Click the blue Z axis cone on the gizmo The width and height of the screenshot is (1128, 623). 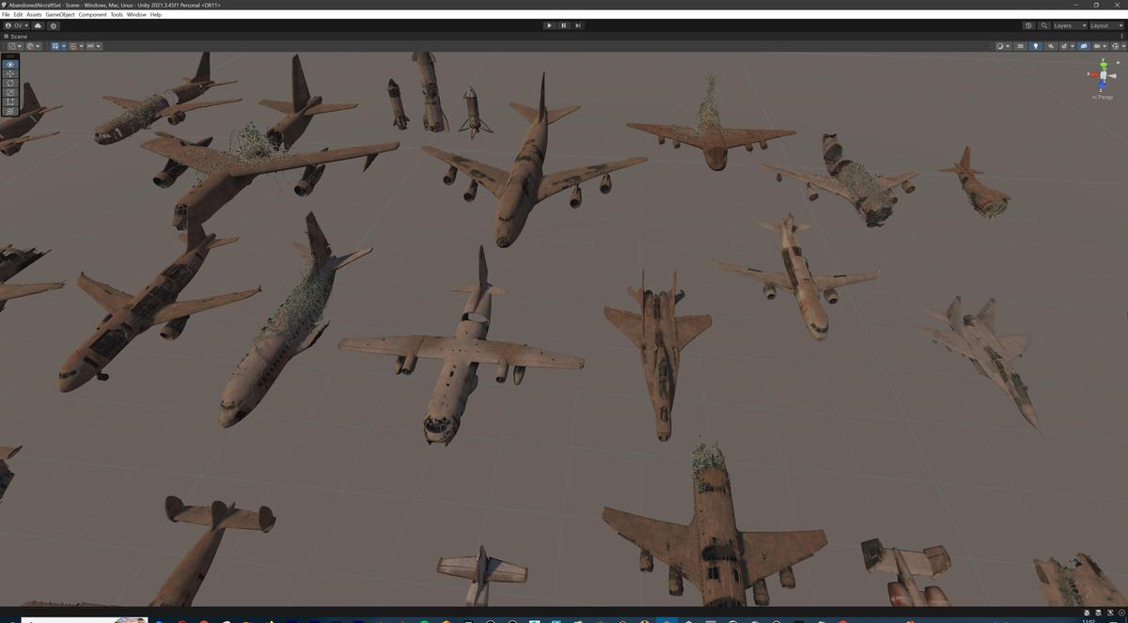pos(1102,86)
